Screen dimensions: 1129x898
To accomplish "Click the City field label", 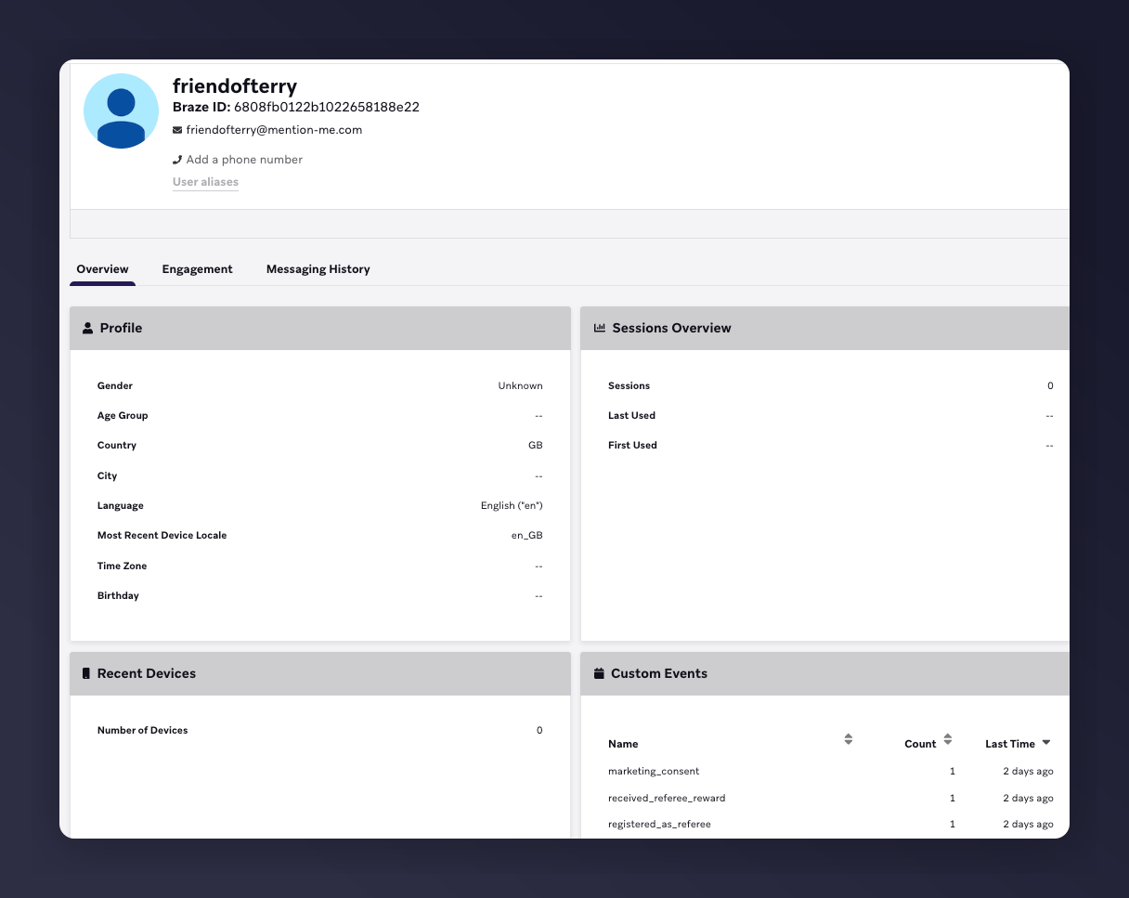I will [108, 475].
